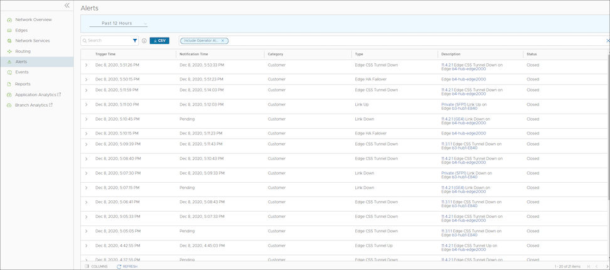Open Reports in the sidebar
610x270 pixels.
23,84
